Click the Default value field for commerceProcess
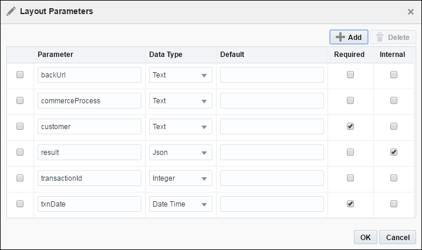 [272, 101]
